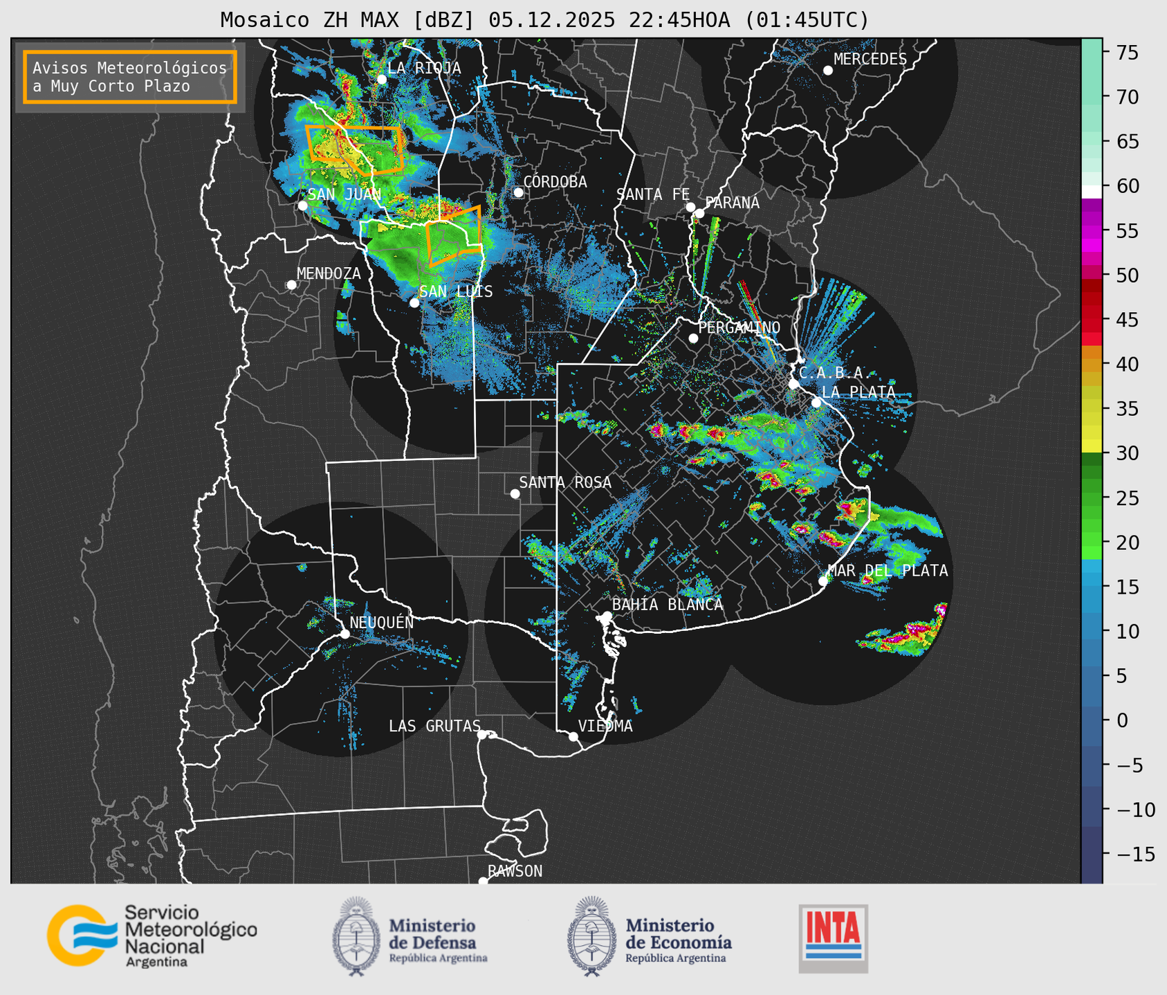
Task: Click the 70 label on the color scale
Action: click(x=1127, y=97)
